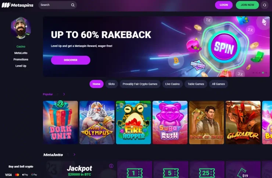Open Provably Fair Crypto Games tab
The image size is (272, 178).
coord(140,84)
